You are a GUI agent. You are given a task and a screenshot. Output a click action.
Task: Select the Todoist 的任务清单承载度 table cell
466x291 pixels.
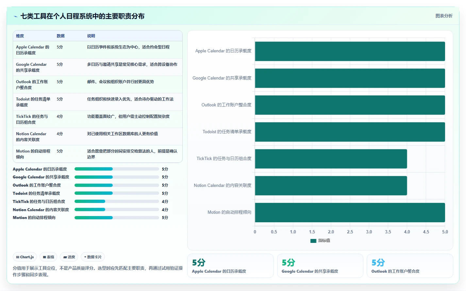(33, 102)
